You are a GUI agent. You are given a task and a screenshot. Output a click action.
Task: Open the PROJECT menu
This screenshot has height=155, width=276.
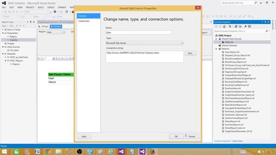coord(30,7)
